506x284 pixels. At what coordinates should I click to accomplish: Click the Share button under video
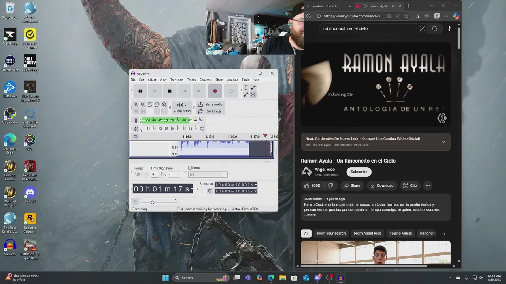pos(352,185)
